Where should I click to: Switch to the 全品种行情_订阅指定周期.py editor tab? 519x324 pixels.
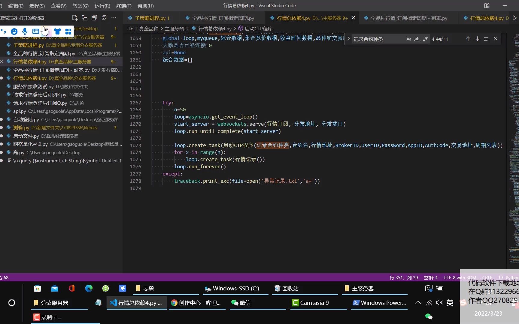[223, 18]
